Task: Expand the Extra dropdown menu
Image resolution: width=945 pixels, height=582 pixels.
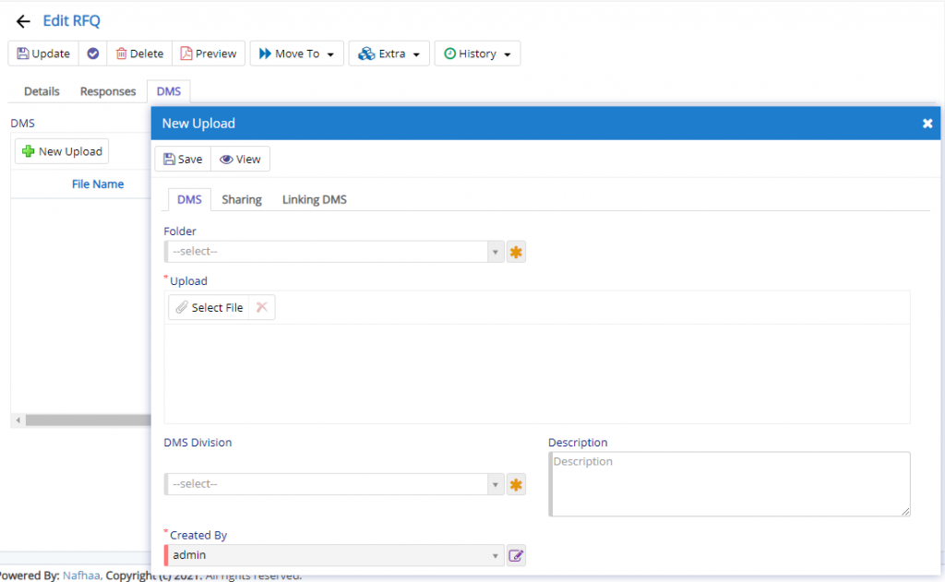Action: [389, 53]
